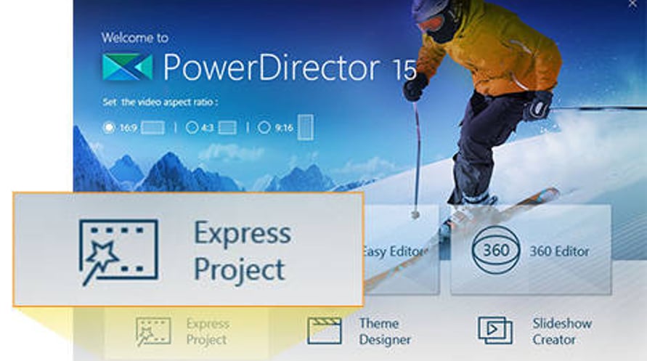This screenshot has height=361, width=647.
Task: Close the welcome window
Action: coord(633,4)
